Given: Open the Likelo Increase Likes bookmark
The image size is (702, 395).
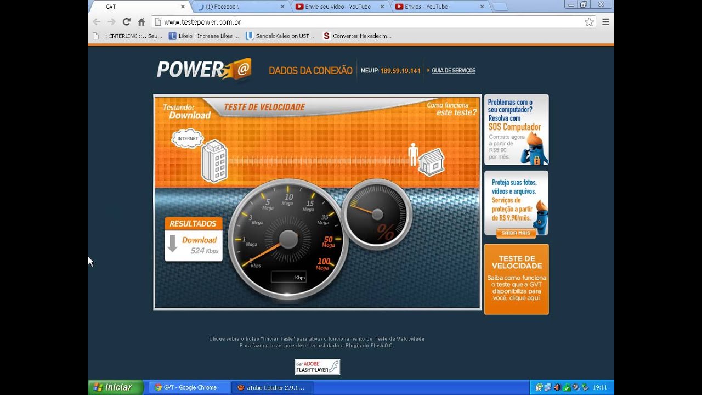Looking at the screenshot, I should point(203,36).
